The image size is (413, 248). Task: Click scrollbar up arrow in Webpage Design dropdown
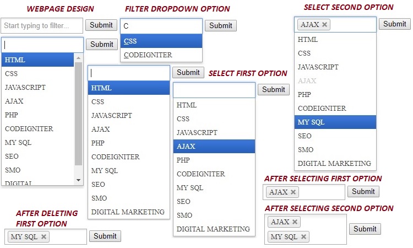click(78, 57)
